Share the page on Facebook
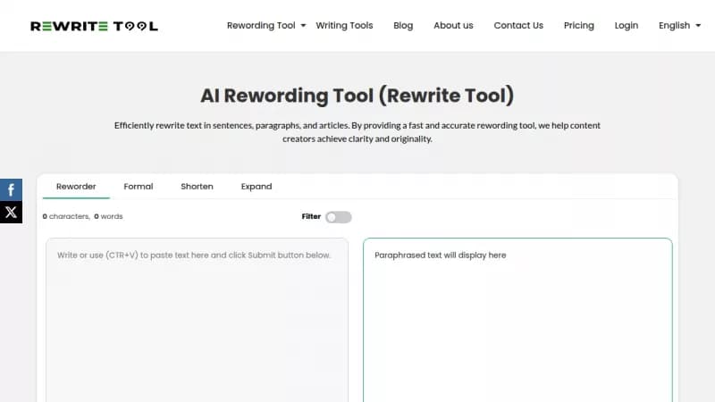Viewport: 715px width, 402px height. (11, 189)
